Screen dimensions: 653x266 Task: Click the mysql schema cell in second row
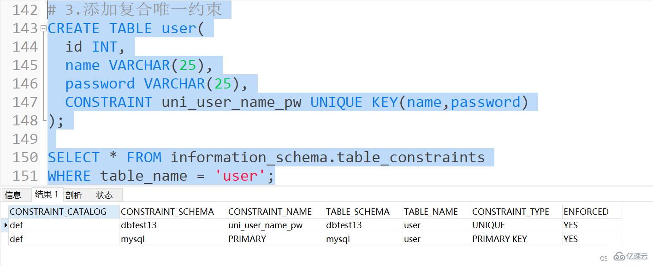(133, 239)
